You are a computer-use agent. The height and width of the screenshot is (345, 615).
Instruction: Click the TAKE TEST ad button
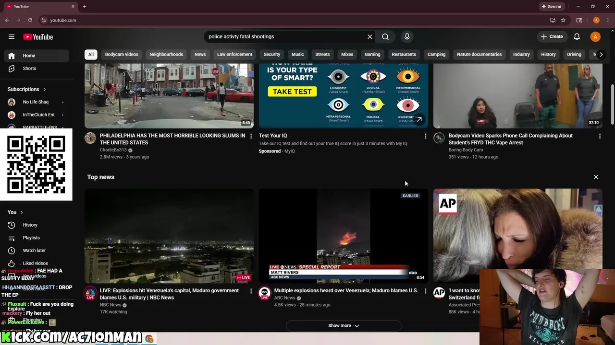(292, 92)
